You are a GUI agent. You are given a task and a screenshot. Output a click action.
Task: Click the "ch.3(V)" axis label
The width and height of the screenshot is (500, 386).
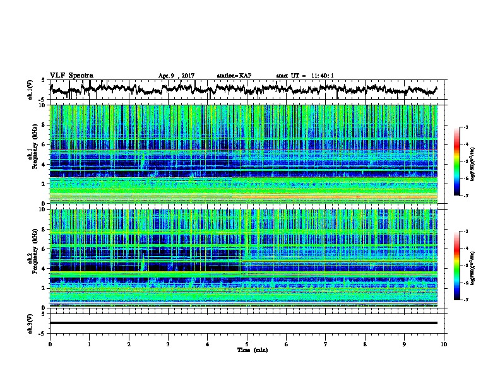pos(30,324)
